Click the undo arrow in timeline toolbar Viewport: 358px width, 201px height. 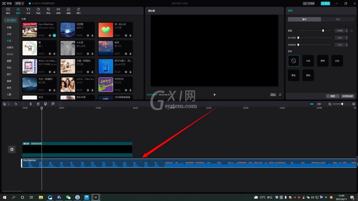[16, 104]
